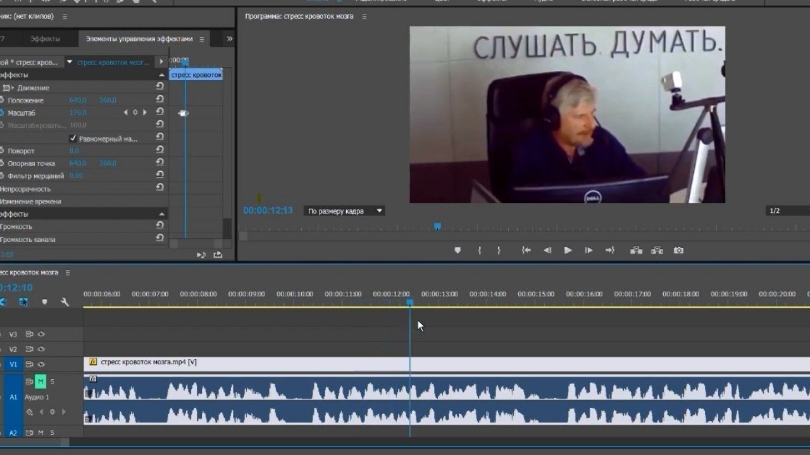Click timeline playhead at 00:00:12

point(409,303)
